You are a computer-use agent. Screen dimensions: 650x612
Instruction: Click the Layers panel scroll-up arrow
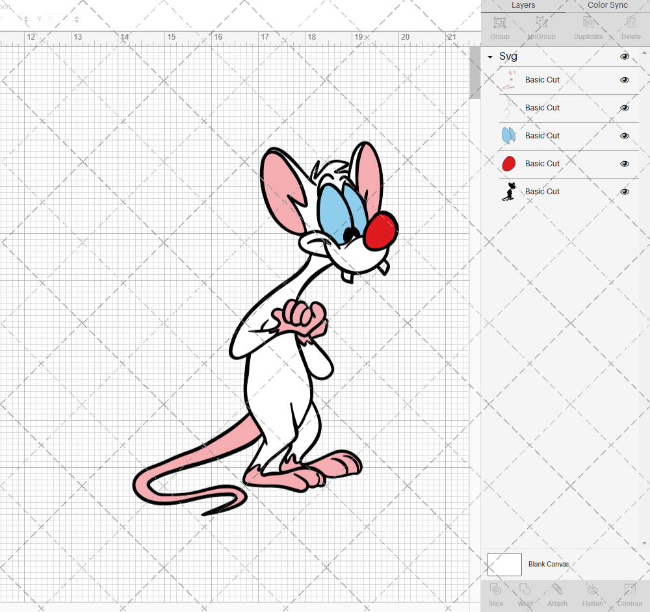pos(643,53)
